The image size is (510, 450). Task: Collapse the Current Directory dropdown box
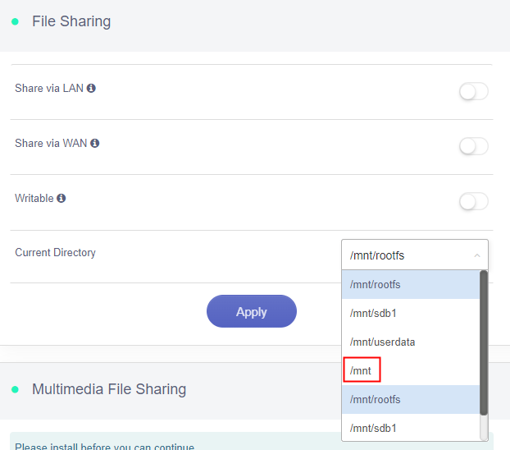414,255
